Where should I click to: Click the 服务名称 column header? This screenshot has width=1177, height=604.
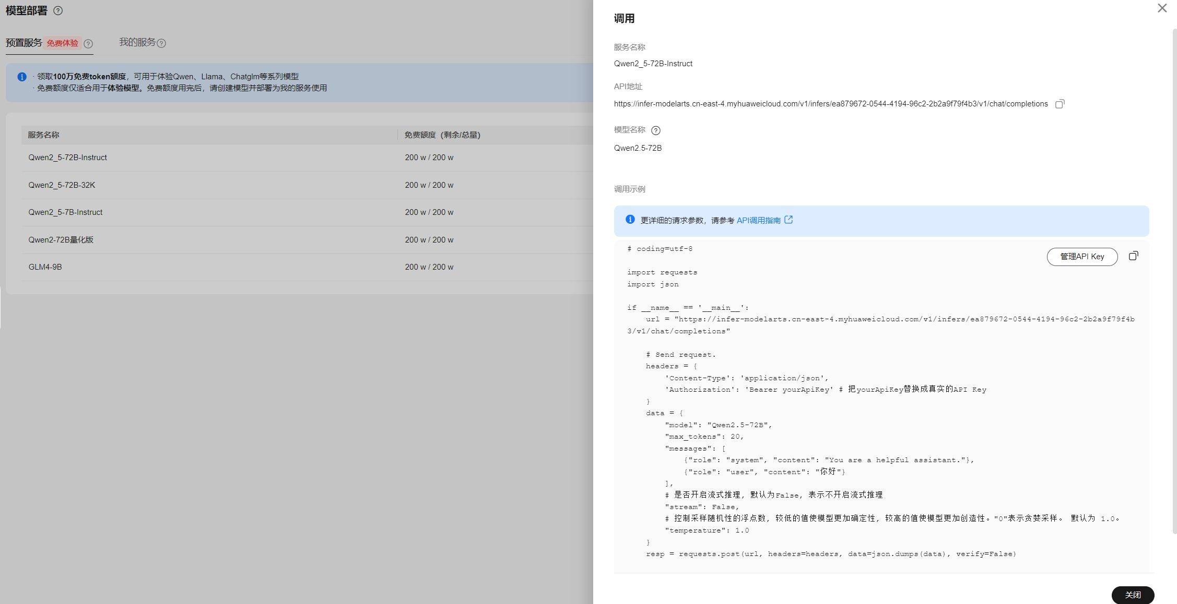[x=43, y=135]
